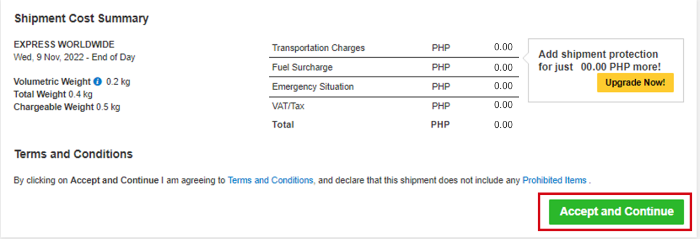Click the yellow Upgrade Now button

pos(635,83)
